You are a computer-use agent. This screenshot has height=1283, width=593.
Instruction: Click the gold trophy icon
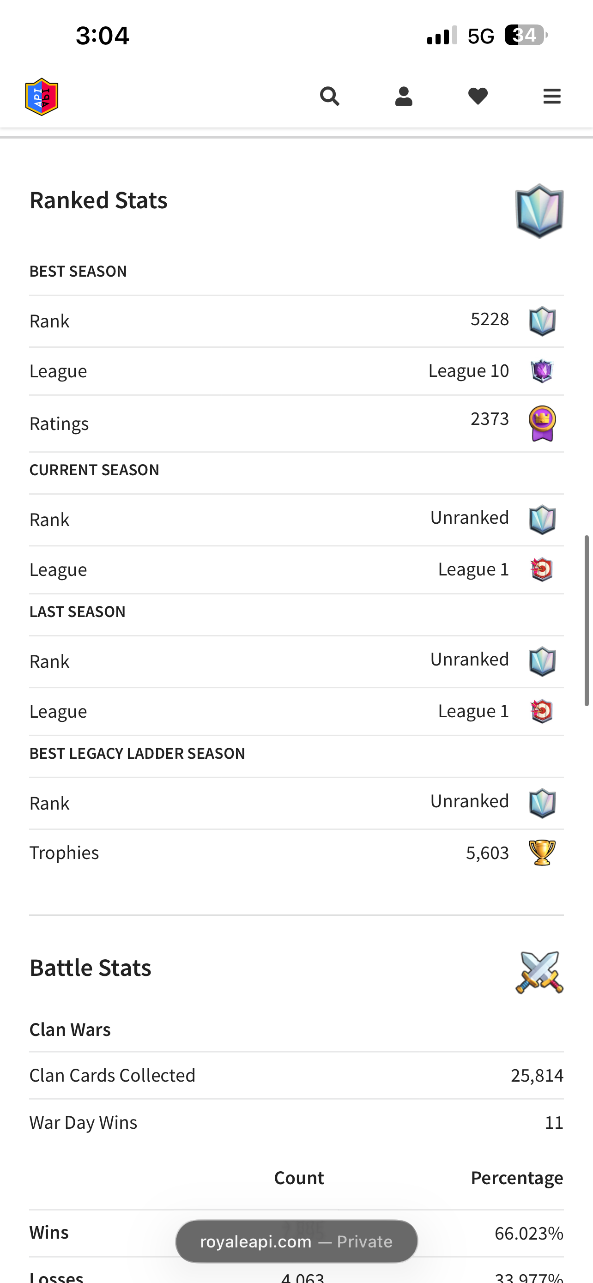(x=542, y=853)
